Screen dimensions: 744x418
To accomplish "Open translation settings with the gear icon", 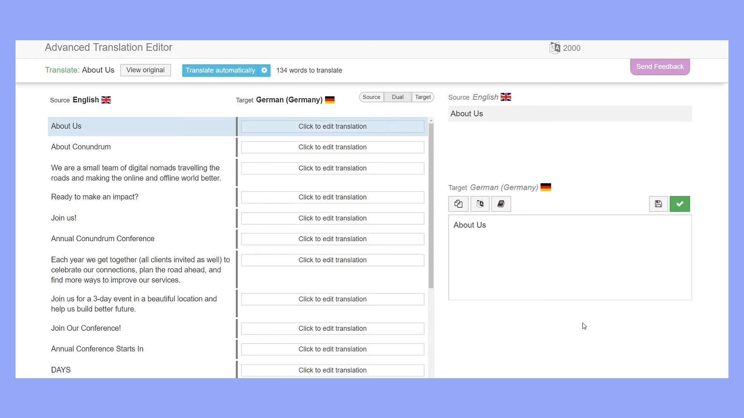I will tap(264, 70).
